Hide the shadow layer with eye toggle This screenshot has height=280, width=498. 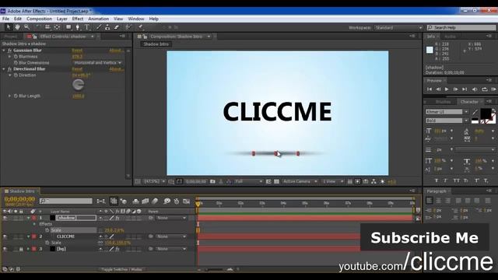(x=5, y=218)
